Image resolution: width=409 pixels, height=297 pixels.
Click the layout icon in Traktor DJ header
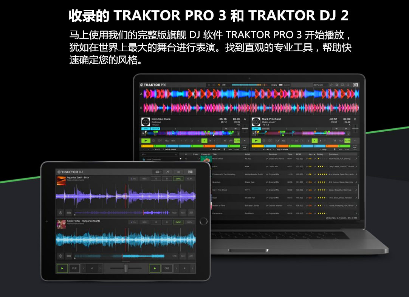(x=191, y=172)
